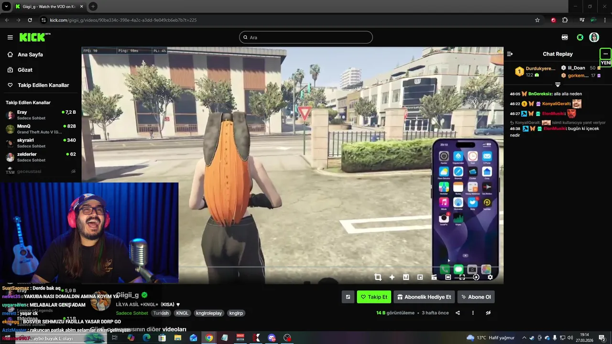The image size is (612, 344).
Task: Collapse the chat panel with the arrow icon
Action: point(510,54)
